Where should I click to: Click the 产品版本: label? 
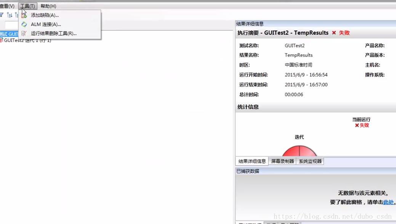coord(375,55)
